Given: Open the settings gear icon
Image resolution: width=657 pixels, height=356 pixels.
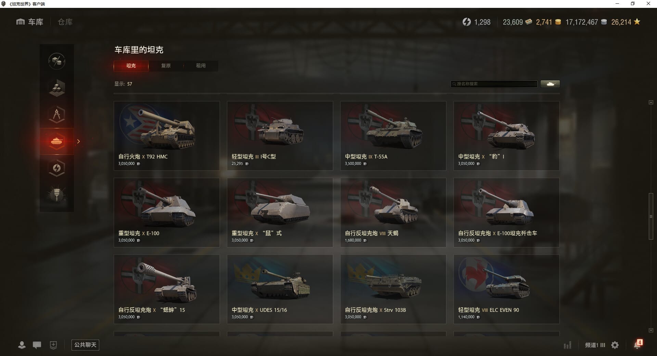Looking at the screenshot, I should [x=615, y=345].
